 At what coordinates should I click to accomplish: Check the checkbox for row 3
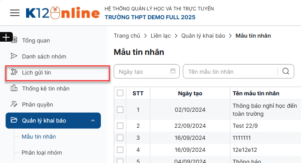(120, 138)
